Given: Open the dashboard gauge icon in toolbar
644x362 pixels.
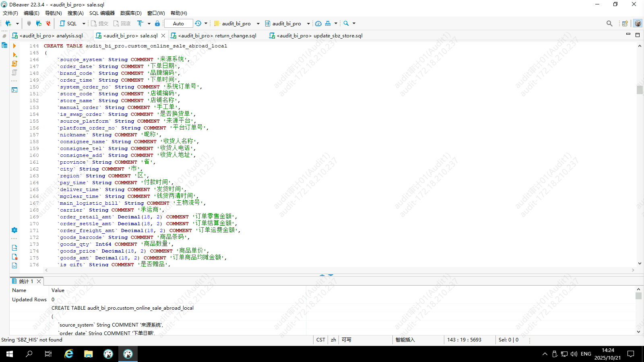Looking at the screenshot, I should point(318,24).
